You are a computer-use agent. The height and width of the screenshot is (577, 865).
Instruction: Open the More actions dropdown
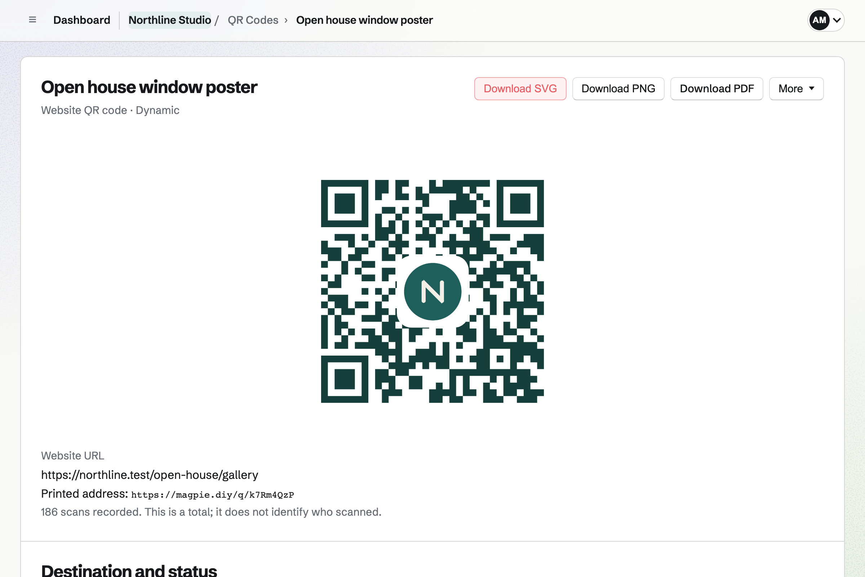[x=796, y=89]
